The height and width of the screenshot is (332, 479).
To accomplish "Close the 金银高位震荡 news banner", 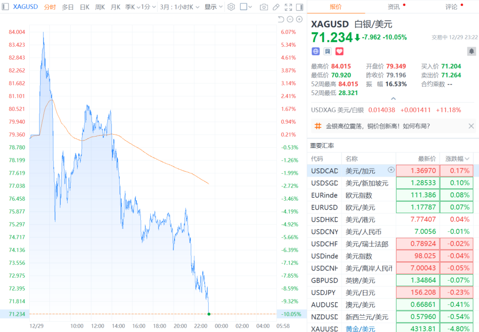I will point(471,126).
